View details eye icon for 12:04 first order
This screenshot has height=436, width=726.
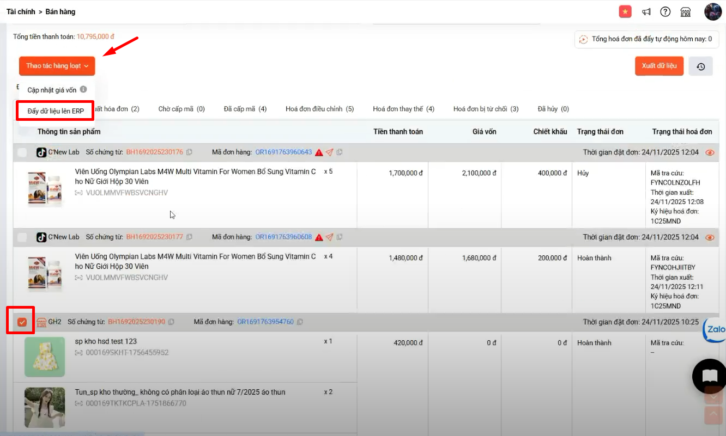710,152
